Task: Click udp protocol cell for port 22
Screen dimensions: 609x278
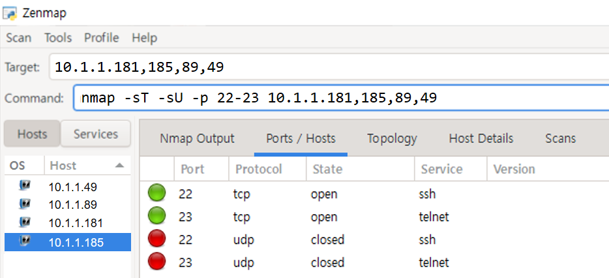Action: point(243,239)
